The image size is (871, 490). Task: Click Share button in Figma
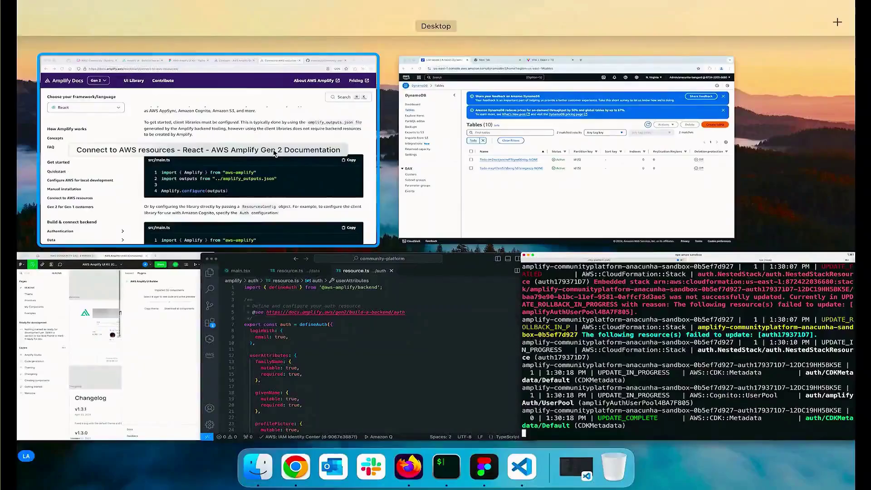[161, 265]
